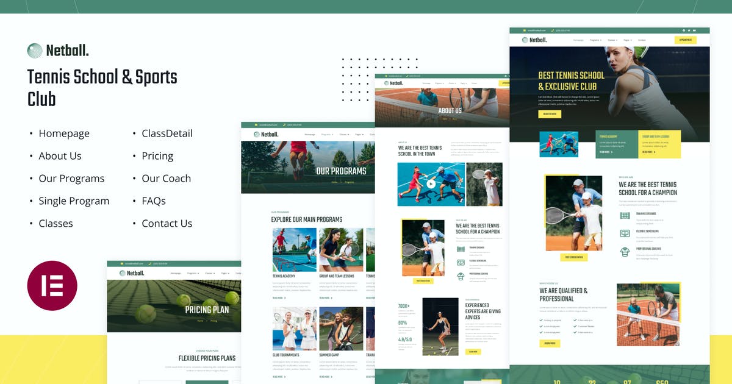732x384 pixels.
Task: Open the Programs dropdown in the homepage mockup menu
Action: click(595, 40)
